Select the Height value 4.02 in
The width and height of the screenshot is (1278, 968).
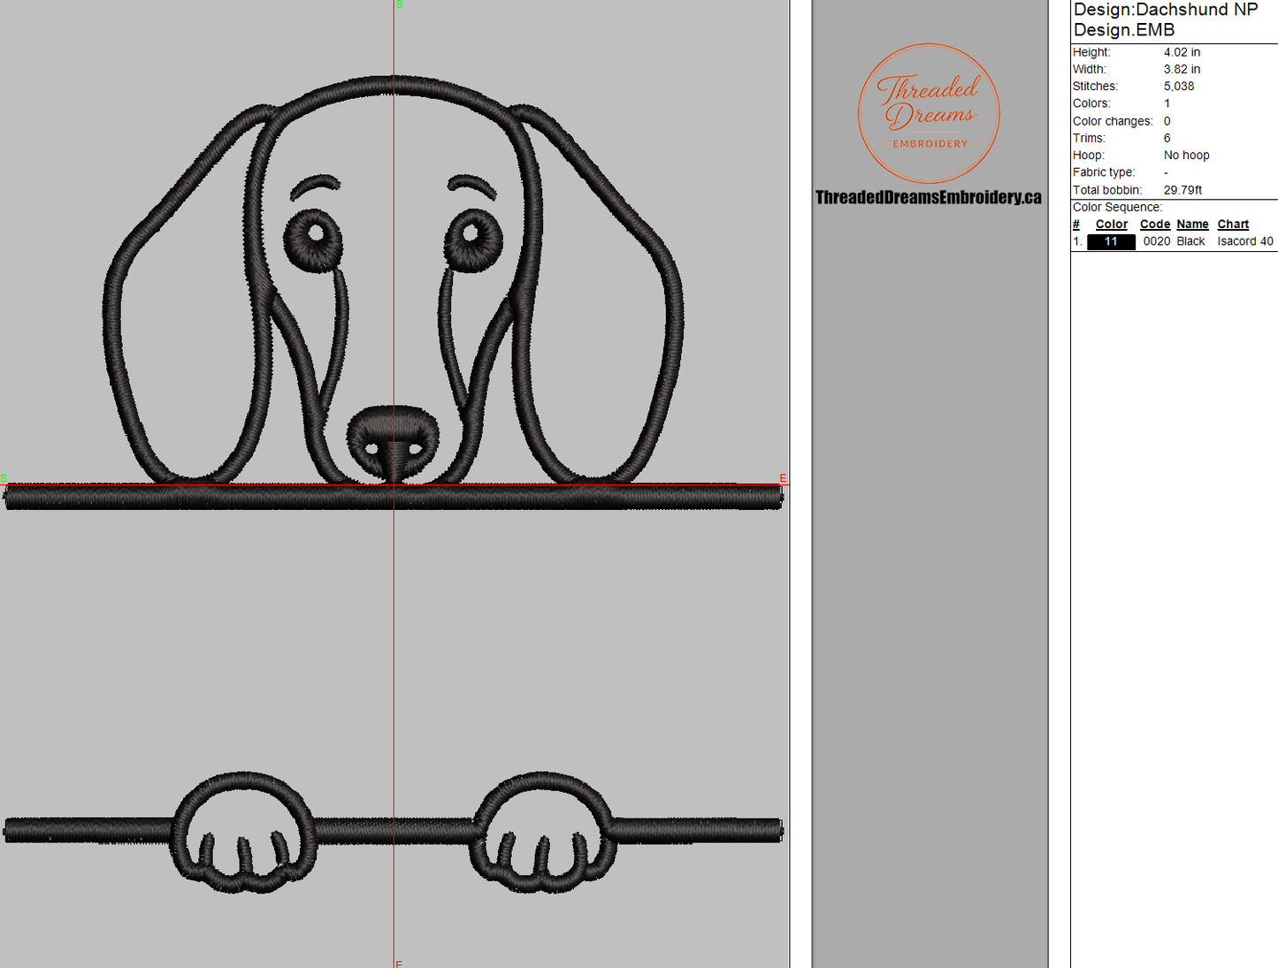point(1182,52)
